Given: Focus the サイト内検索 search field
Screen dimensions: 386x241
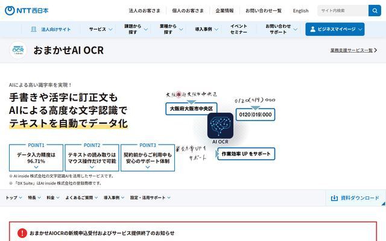Looking at the screenshot, I should [343, 11].
